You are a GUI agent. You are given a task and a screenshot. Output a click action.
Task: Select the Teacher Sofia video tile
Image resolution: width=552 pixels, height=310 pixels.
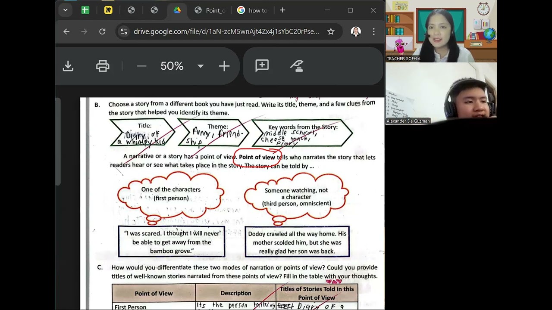[441, 31]
